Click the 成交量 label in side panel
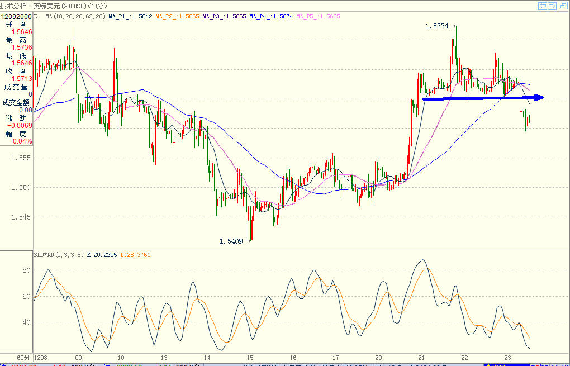Viewport: 570px width, 366px height. [16, 87]
